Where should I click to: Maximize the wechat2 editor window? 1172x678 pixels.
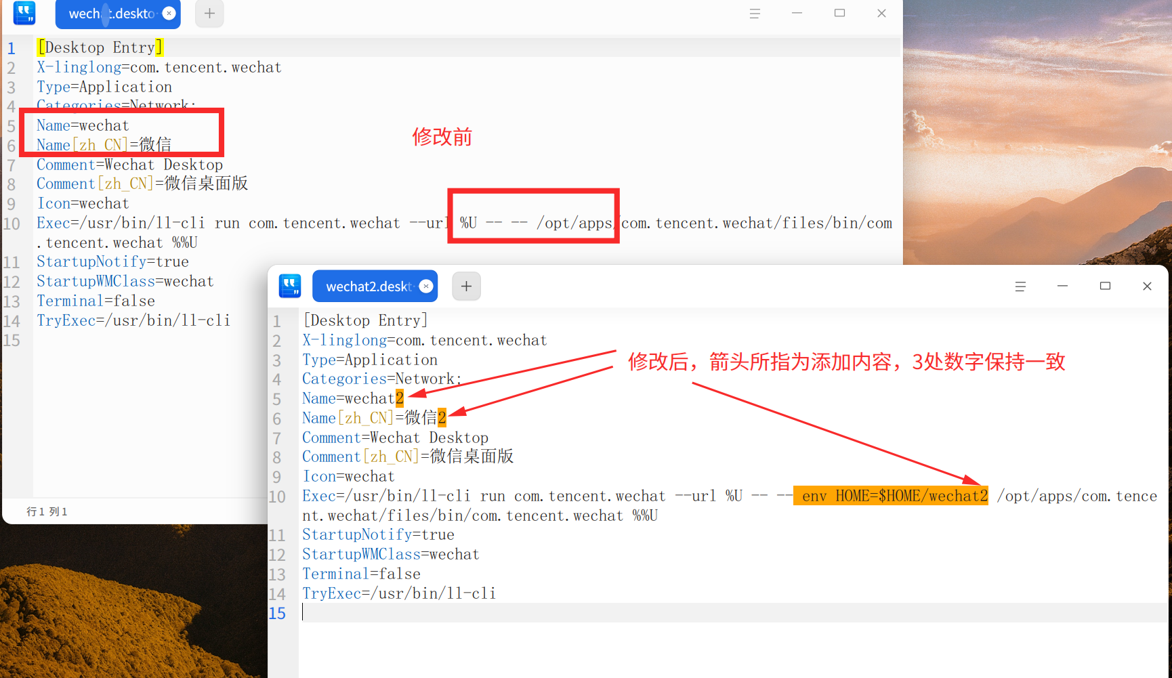point(1105,287)
